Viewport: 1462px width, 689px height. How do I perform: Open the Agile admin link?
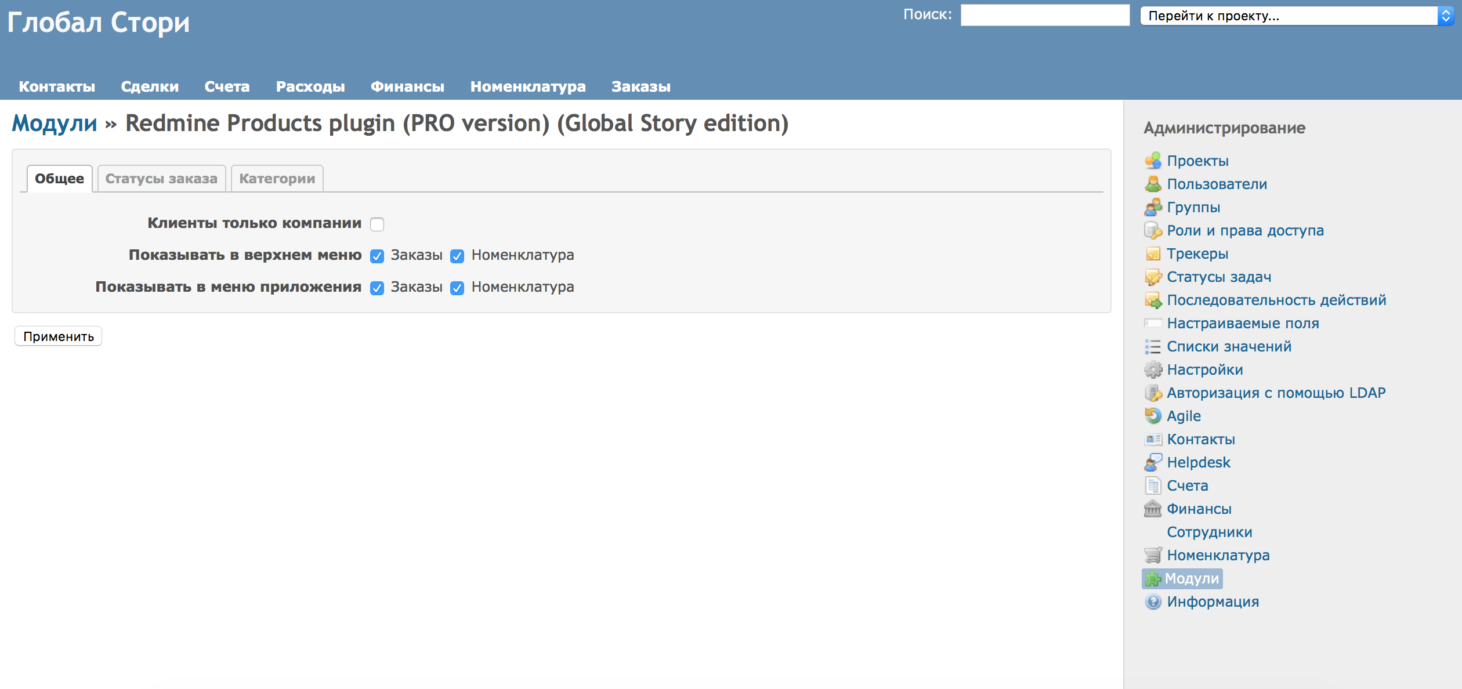tap(1184, 416)
